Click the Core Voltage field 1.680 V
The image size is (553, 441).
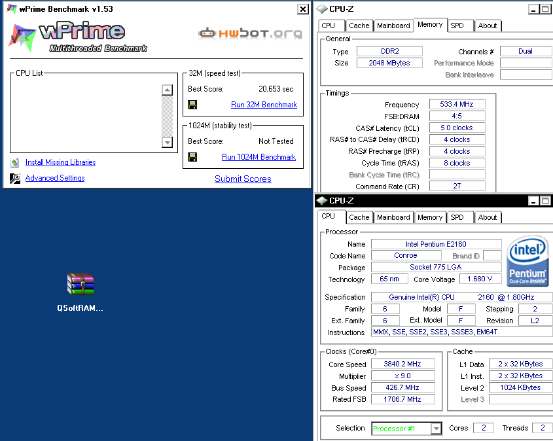coord(480,279)
